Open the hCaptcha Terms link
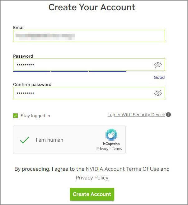The width and height of the screenshot is (188, 205). [x=117, y=149]
